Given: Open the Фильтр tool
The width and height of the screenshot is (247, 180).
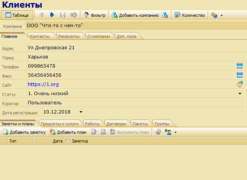Looking at the screenshot, I should pos(95,15).
